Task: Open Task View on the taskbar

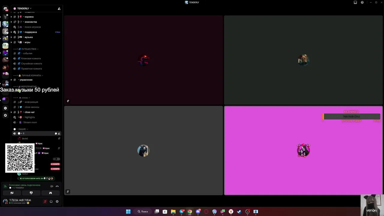Action: pyautogui.click(x=157, y=211)
